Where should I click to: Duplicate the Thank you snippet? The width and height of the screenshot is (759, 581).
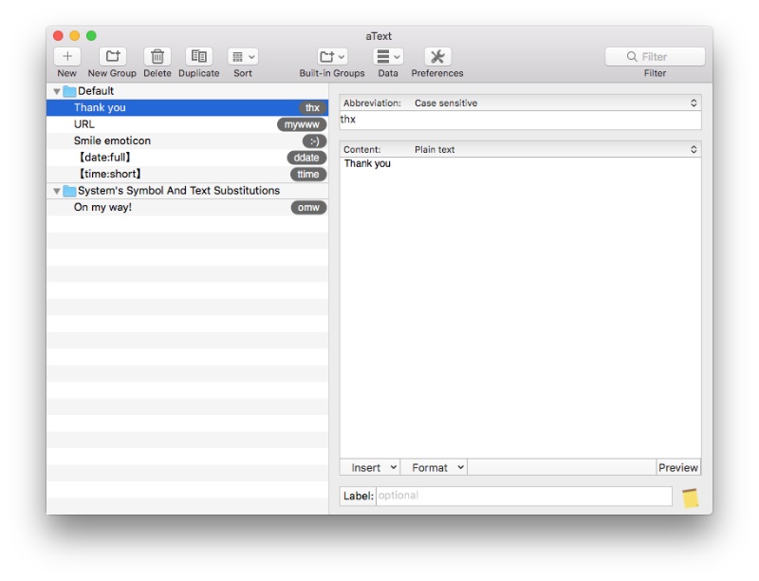[x=197, y=57]
